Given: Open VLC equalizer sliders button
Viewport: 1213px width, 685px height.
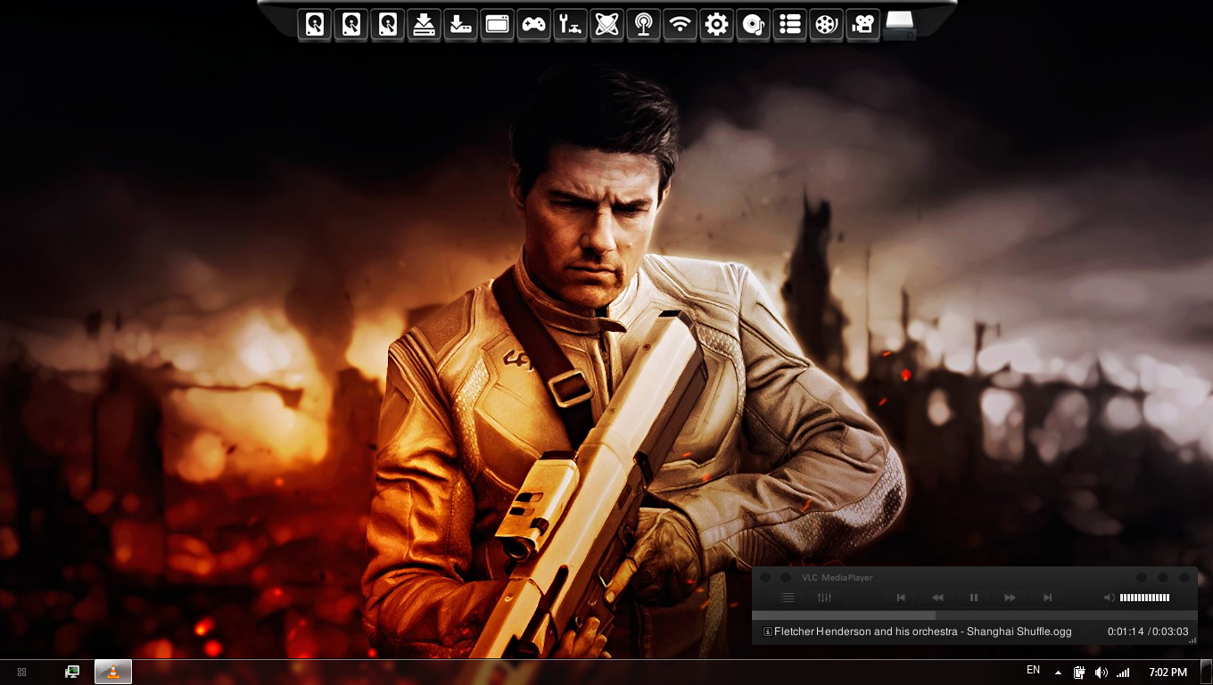Looking at the screenshot, I should point(824,598).
